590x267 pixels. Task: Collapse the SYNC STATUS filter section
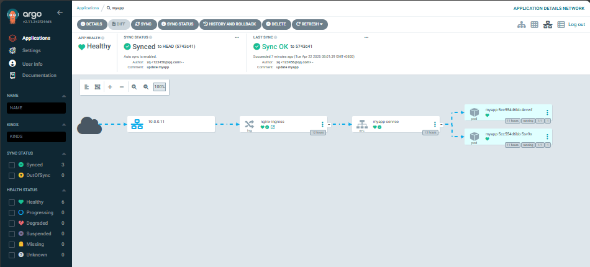[63, 153]
